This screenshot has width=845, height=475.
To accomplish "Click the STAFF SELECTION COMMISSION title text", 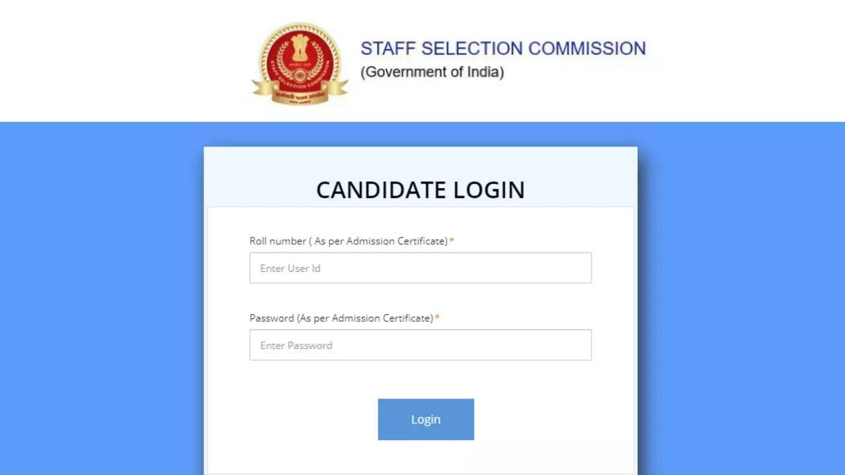I will (502, 49).
